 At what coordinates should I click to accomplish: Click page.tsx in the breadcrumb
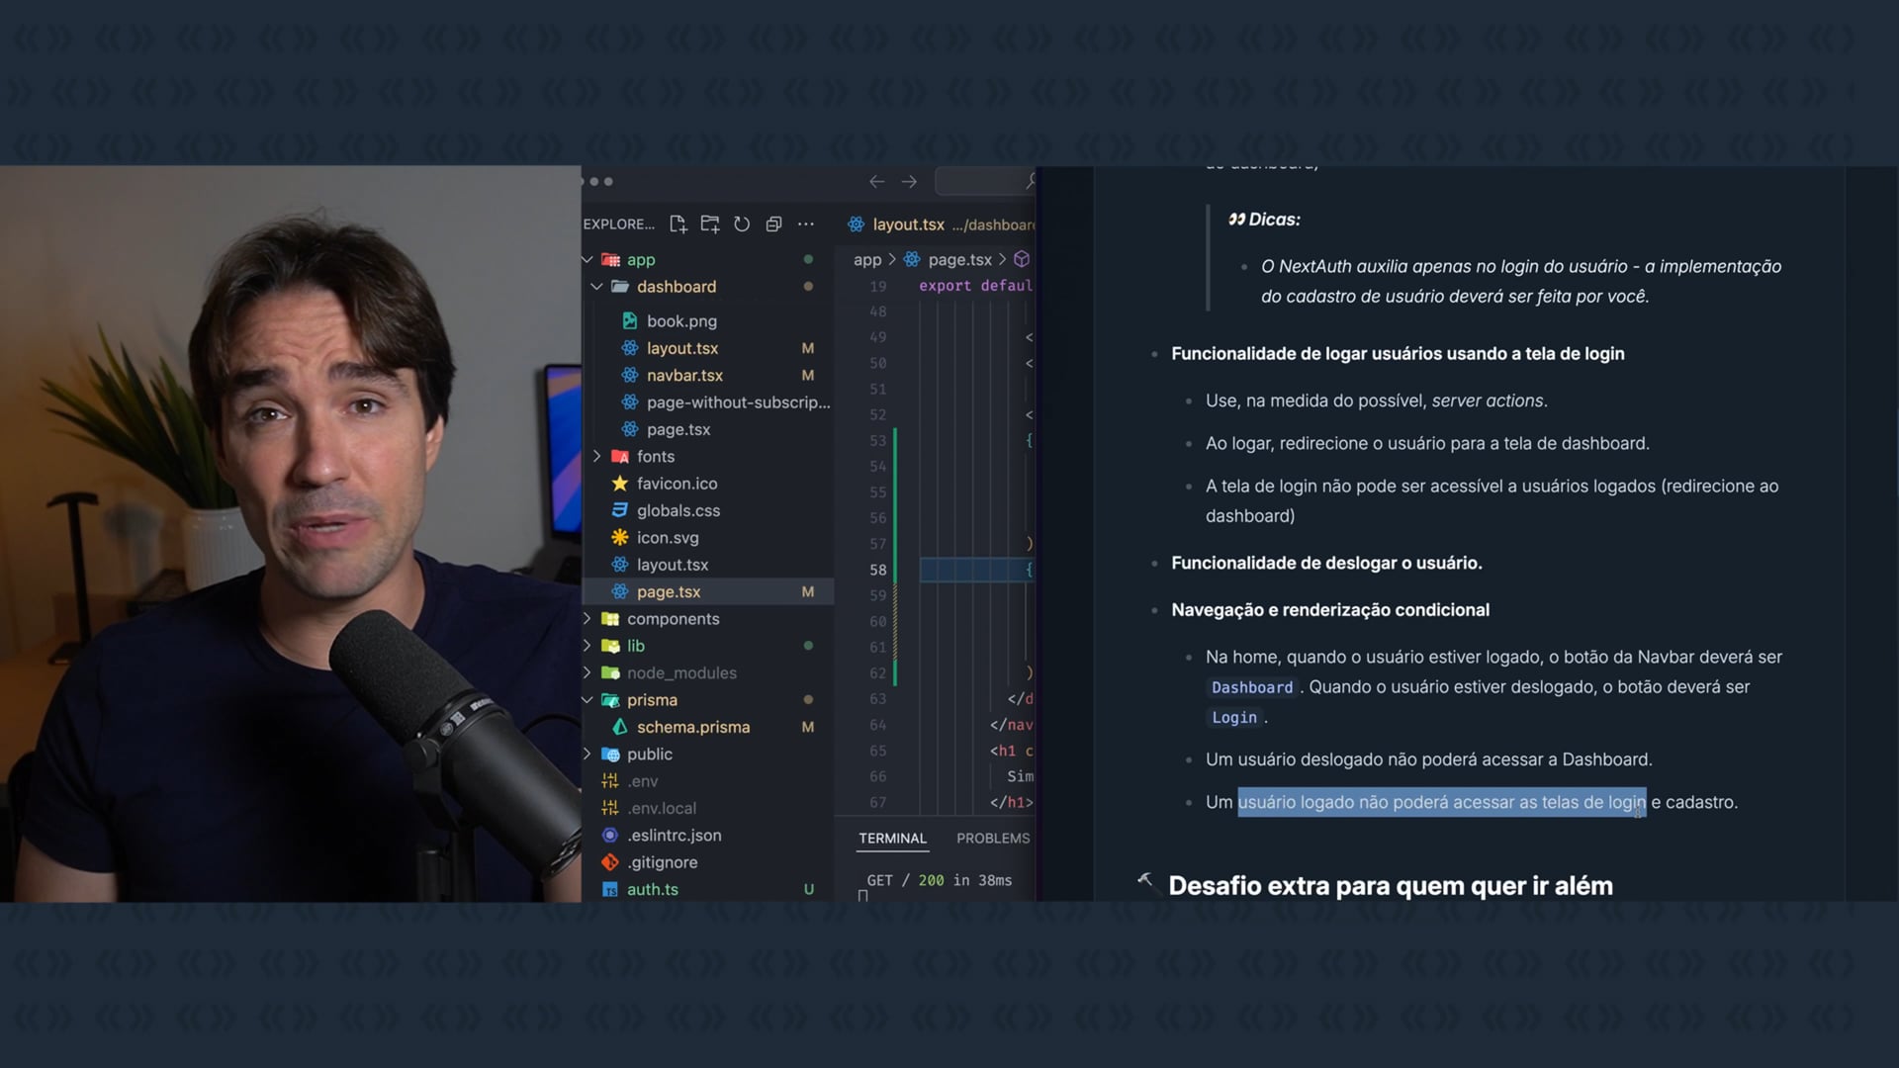(x=958, y=260)
